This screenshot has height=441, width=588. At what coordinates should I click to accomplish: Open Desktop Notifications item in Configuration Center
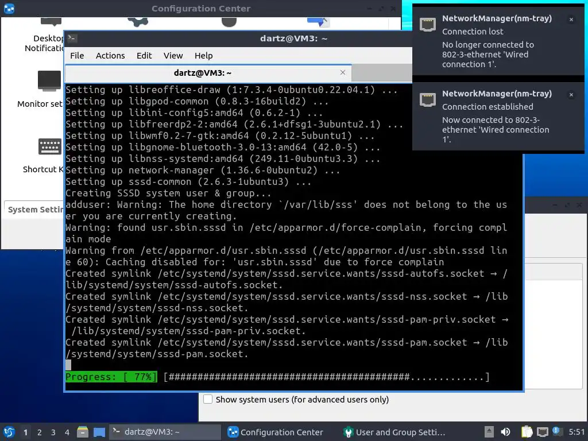44,36
